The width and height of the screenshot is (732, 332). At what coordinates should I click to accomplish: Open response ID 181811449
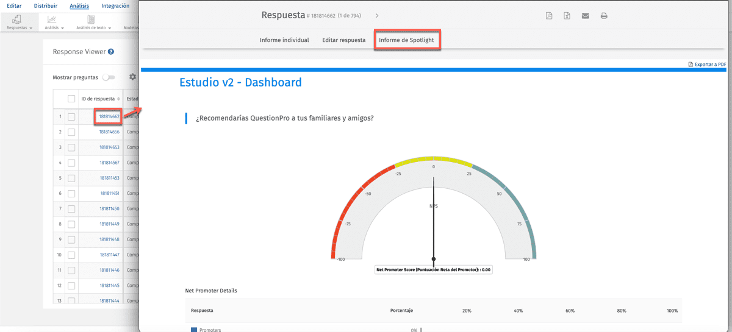(x=109, y=224)
